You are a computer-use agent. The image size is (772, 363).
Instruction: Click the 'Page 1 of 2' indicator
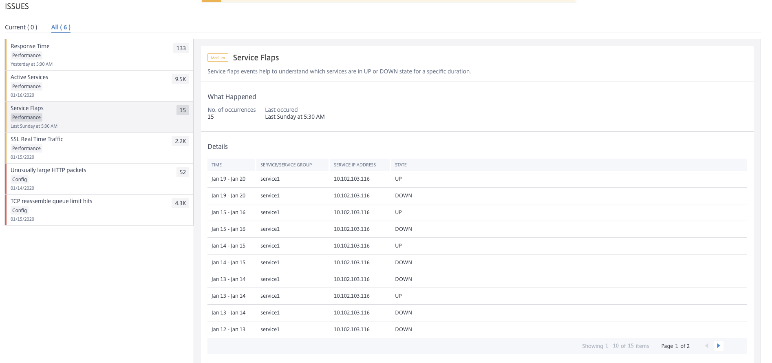pyautogui.click(x=675, y=346)
